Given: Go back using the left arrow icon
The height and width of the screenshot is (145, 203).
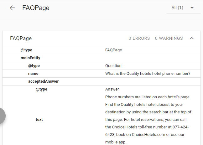Looking at the screenshot, I should click(x=12, y=8).
